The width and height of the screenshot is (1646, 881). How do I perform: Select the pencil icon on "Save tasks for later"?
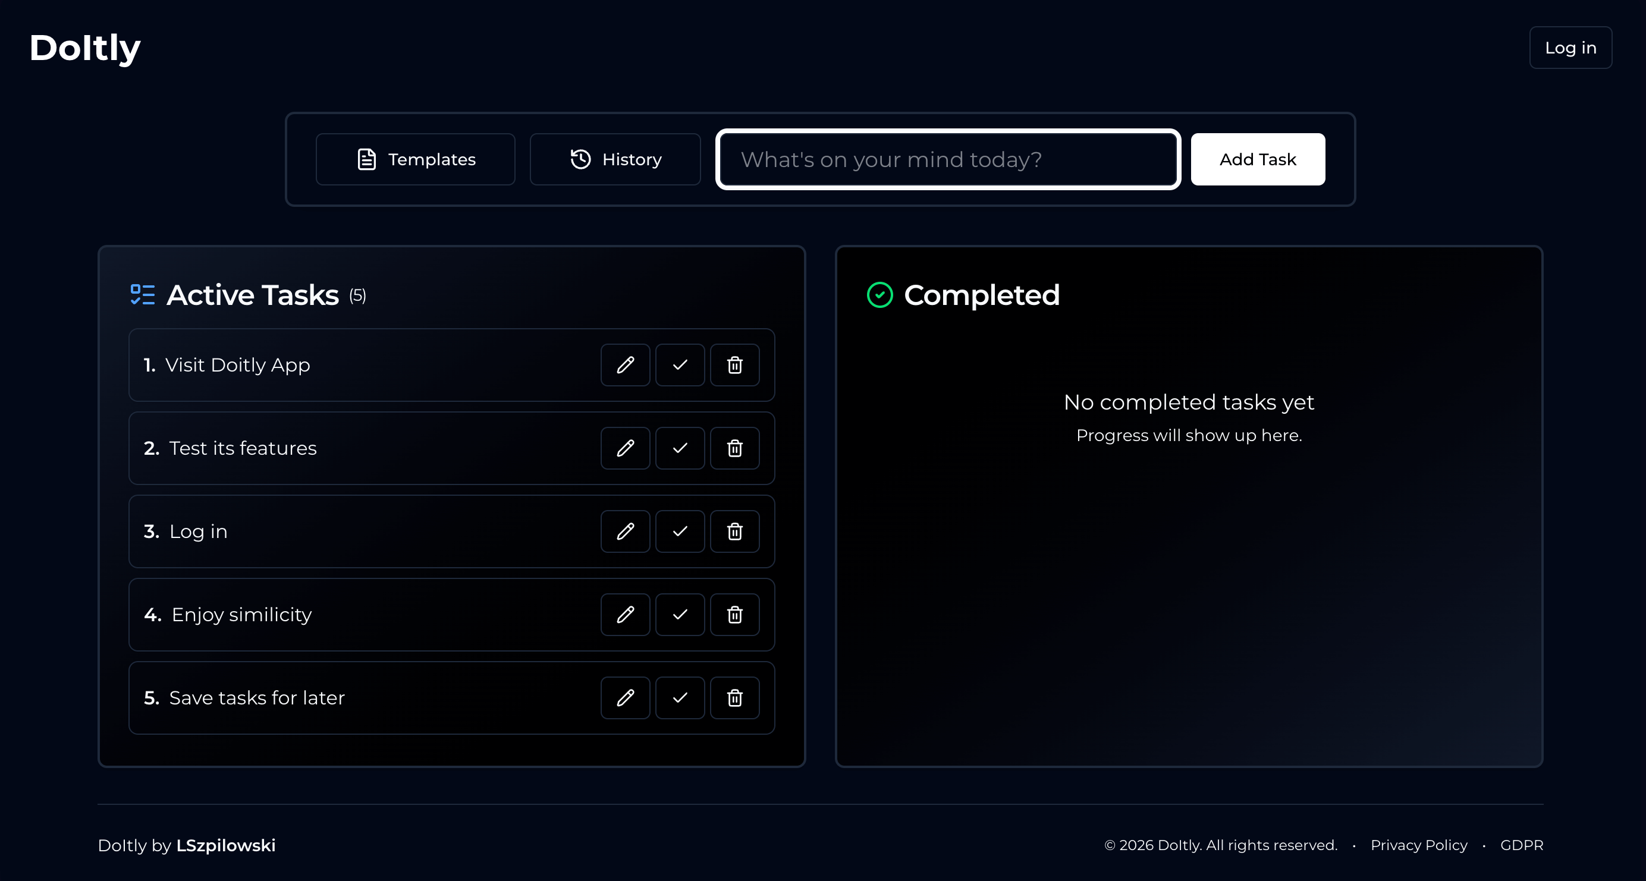[x=625, y=697]
